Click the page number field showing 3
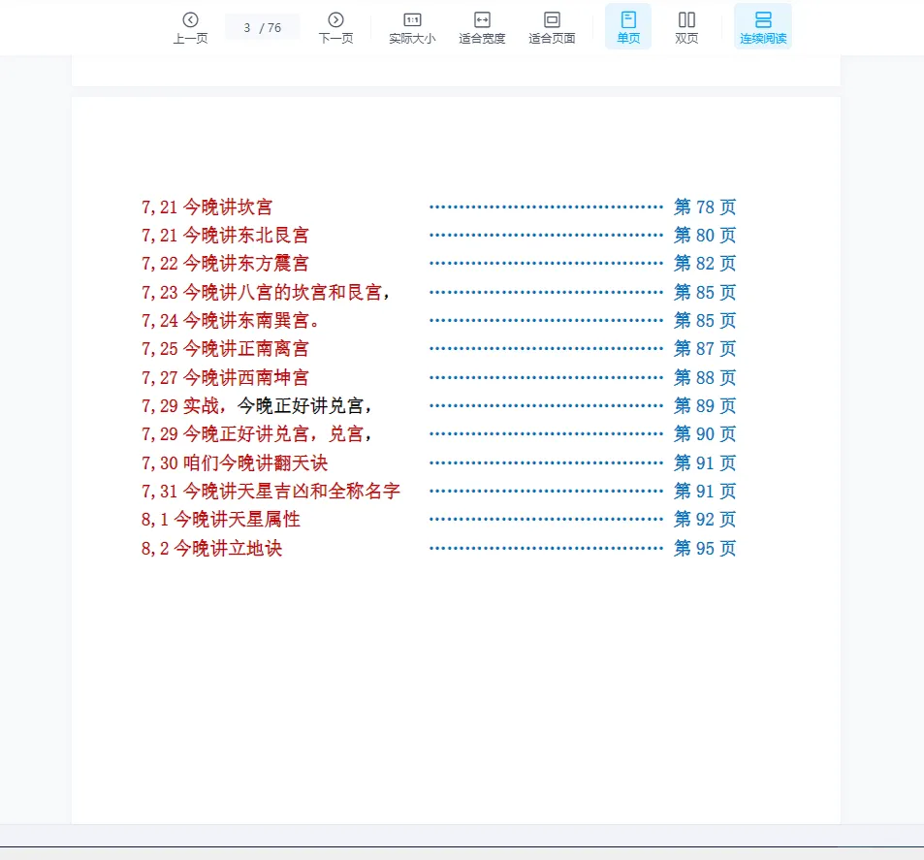924x860 pixels. 247,28
